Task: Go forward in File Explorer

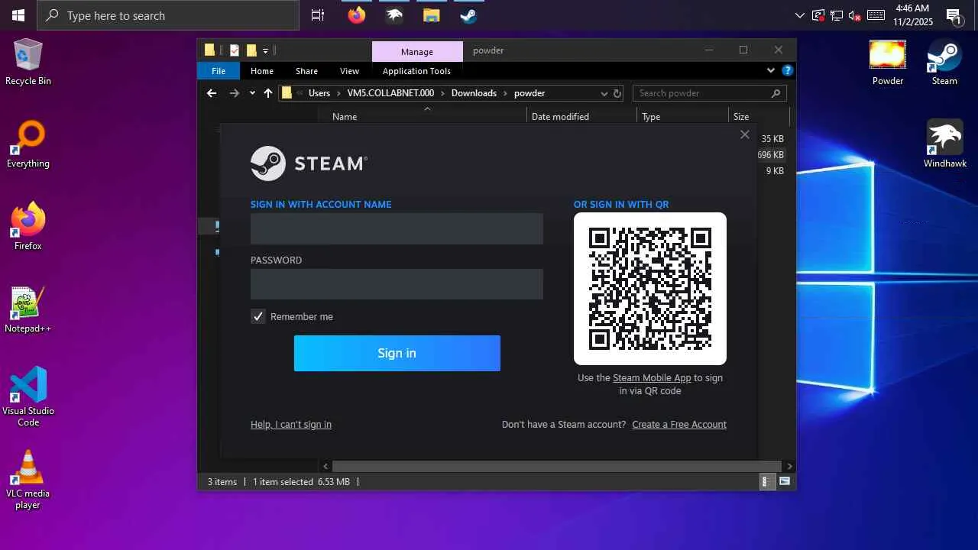Action: point(235,93)
